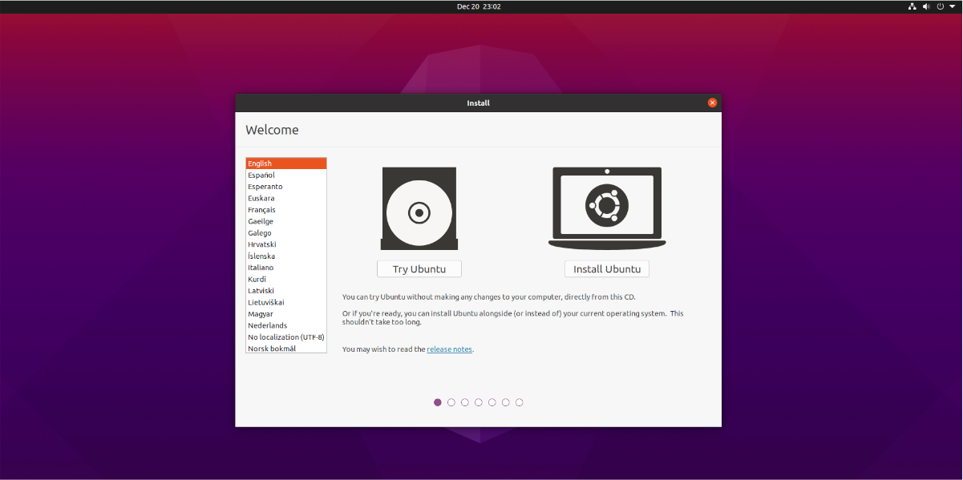Open the network status icon in top bar
Image resolution: width=963 pixels, height=480 pixels.
[x=912, y=6]
